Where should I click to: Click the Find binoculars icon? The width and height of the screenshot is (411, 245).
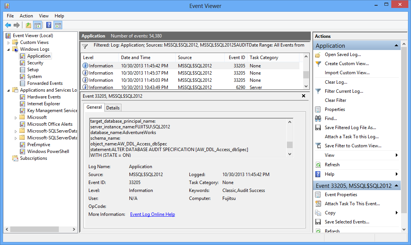318,119
